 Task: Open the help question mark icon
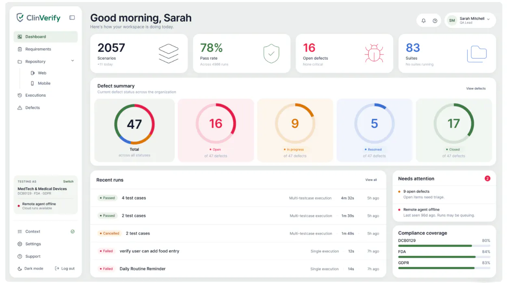pyautogui.click(x=435, y=21)
